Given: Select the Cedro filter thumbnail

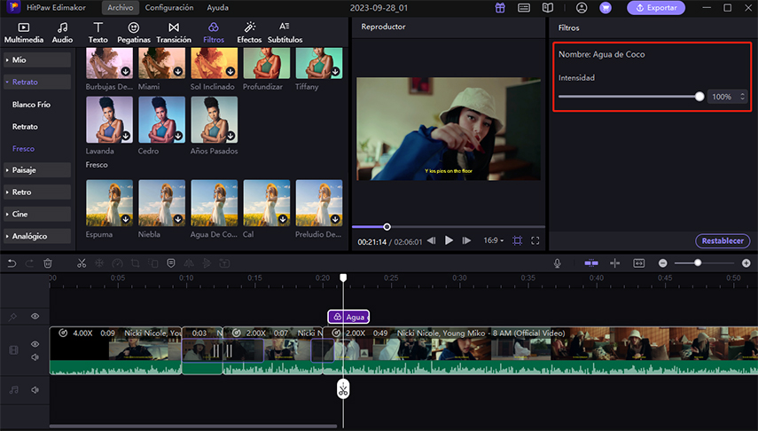Looking at the screenshot, I should [x=161, y=120].
